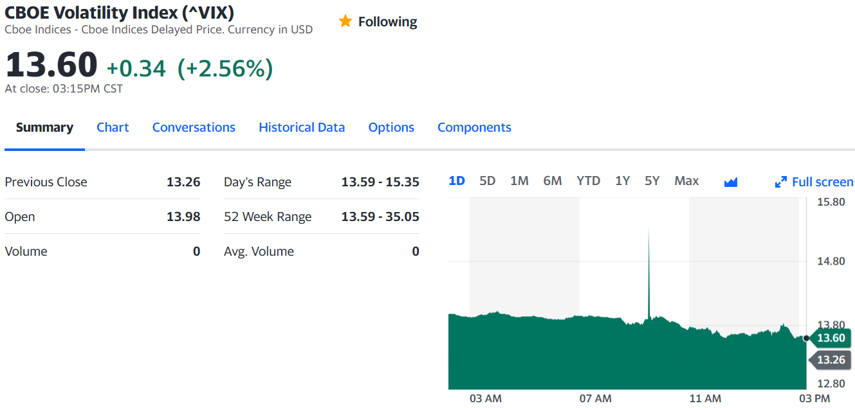Image resolution: width=855 pixels, height=408 pixels.
Task: Select the Max chart range
Action: coord(686,181)
